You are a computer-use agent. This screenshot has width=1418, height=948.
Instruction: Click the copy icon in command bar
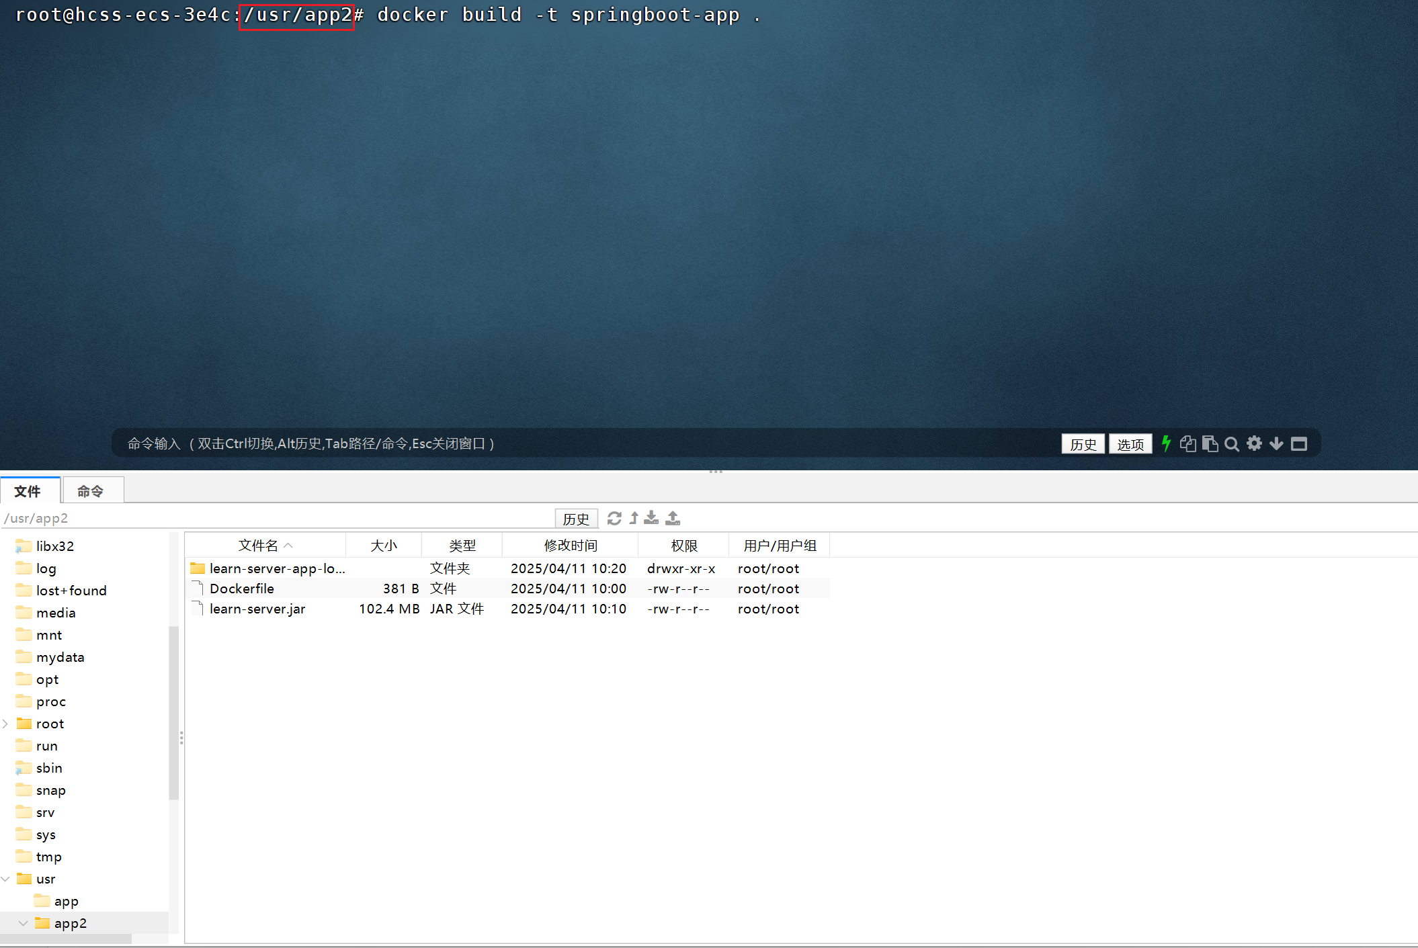click(1187, 443)
